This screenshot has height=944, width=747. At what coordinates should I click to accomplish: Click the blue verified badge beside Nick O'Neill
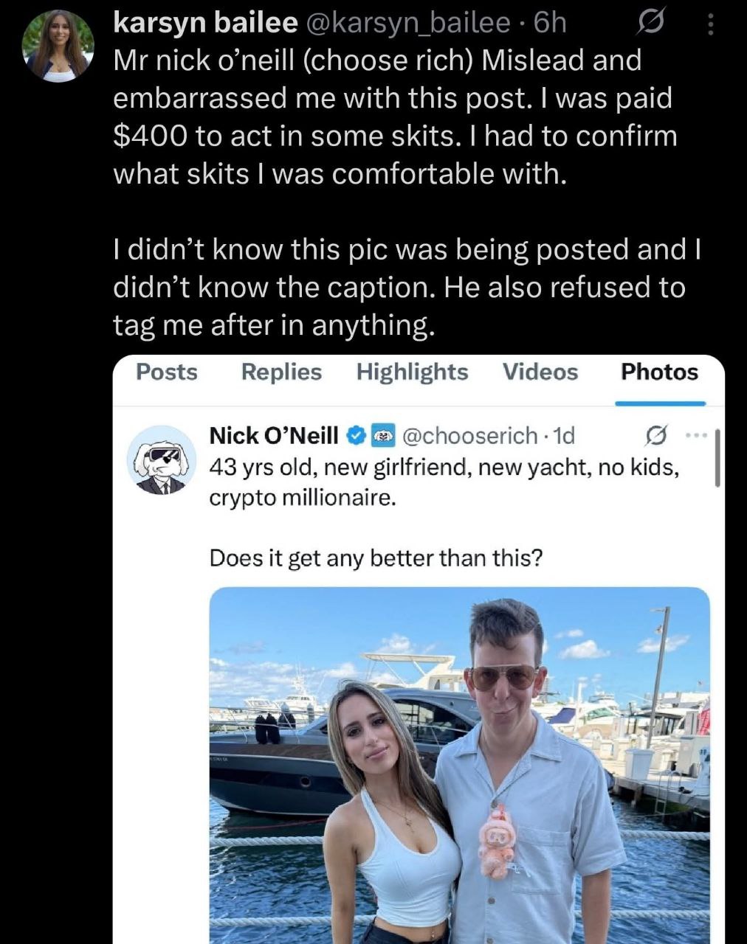pyautogui.click(x=355, y=436)
